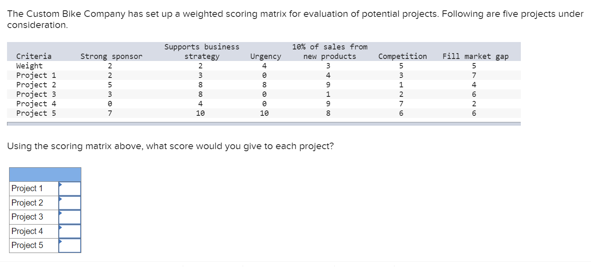Click the Weight row label in the matrix
This screenshot has width=591, height=267.
click(x=29, y=66)
